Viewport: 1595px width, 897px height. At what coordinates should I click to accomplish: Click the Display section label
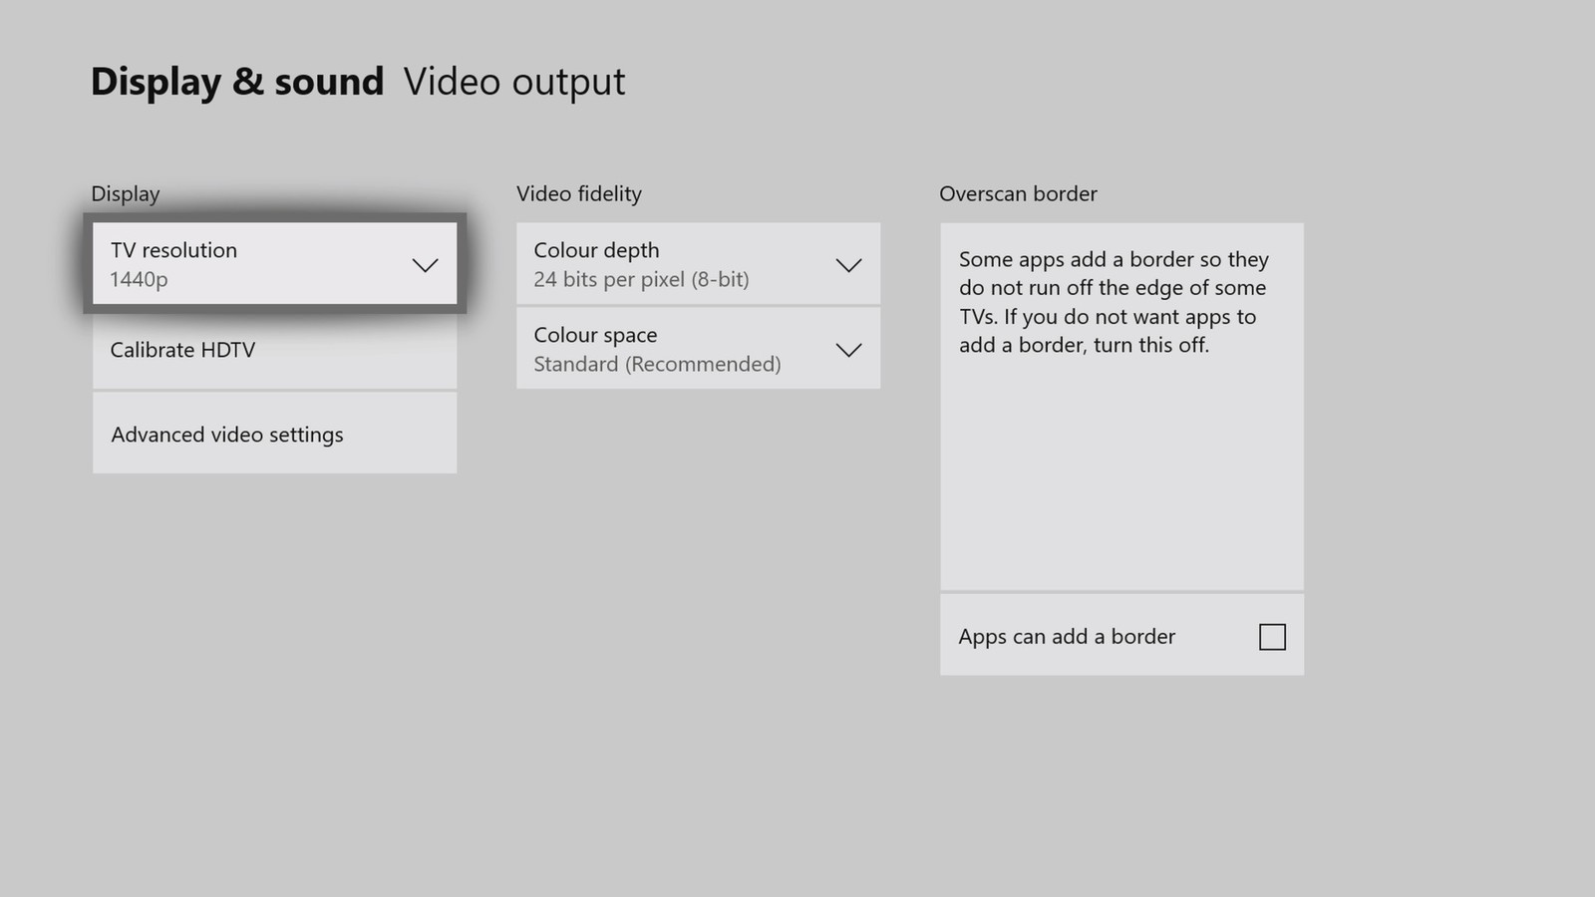point(126,194)
